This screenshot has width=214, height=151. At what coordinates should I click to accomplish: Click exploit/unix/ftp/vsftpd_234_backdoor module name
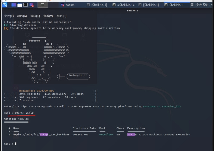tap(41, 135)
